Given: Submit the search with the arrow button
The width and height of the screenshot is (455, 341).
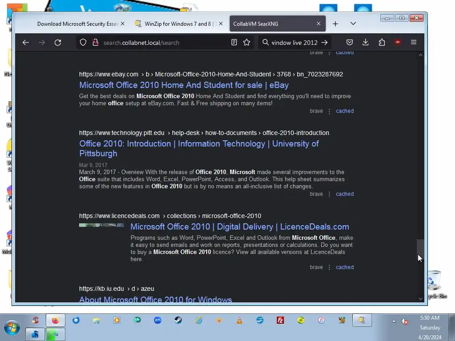Looking at the screenshot, I should point(324,43).
